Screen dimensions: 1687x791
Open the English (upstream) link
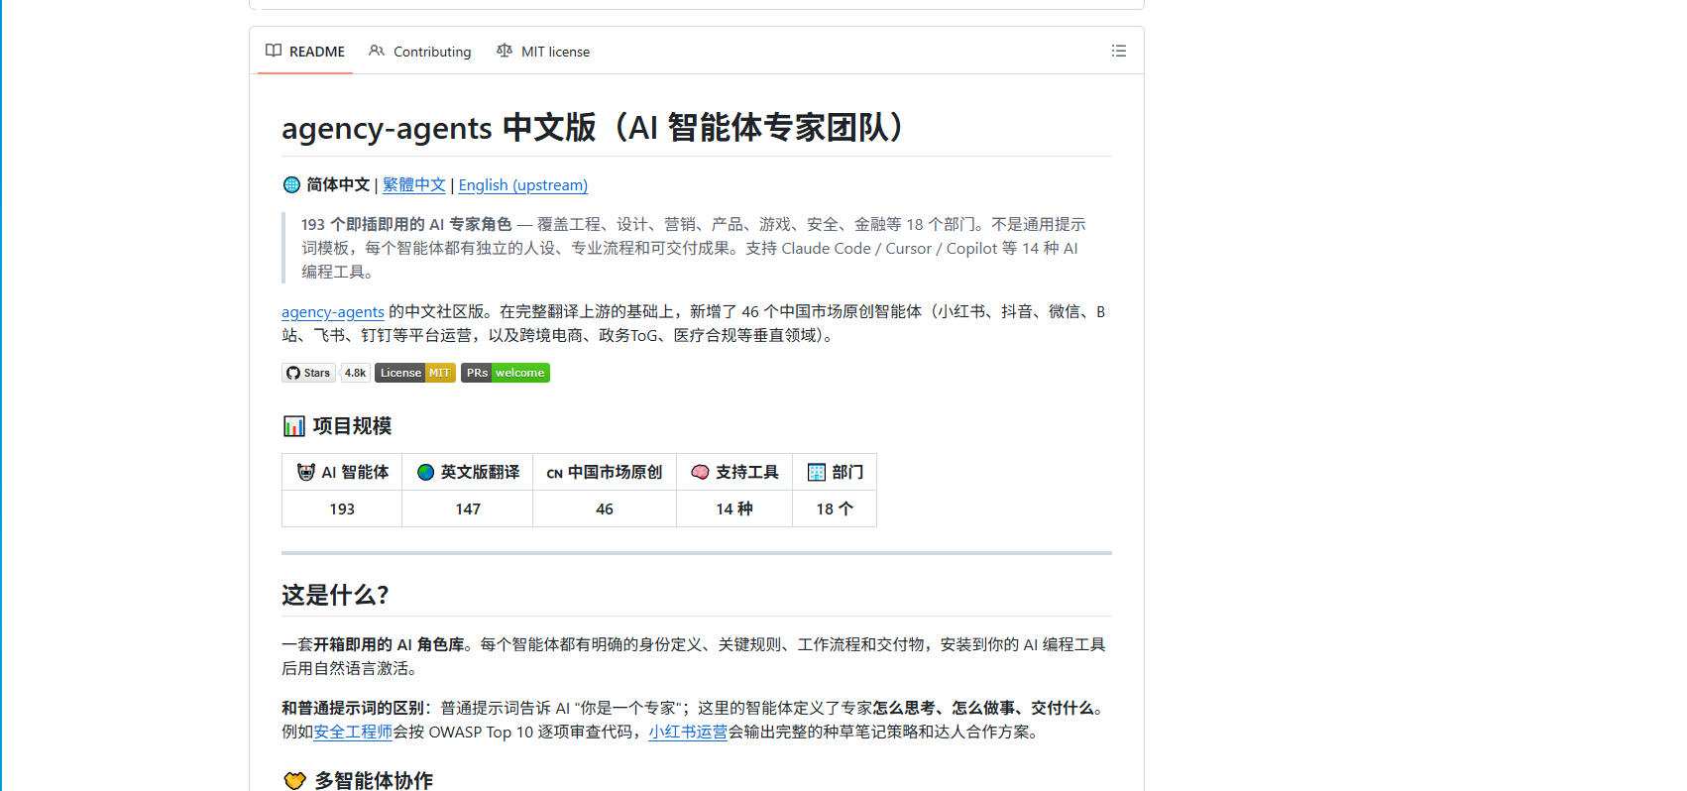pyautogui.click(x=522, y=184)
